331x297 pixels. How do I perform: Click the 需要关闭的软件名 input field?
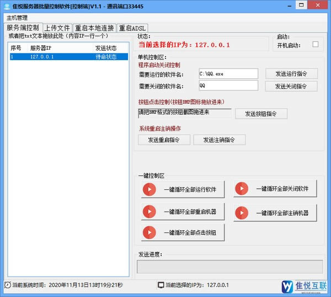pos(228,86)
